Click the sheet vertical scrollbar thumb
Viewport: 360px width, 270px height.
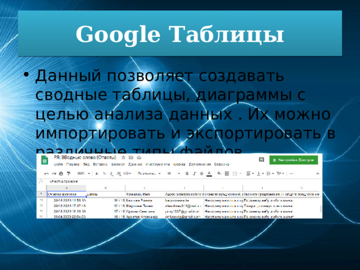pos(321,209)
